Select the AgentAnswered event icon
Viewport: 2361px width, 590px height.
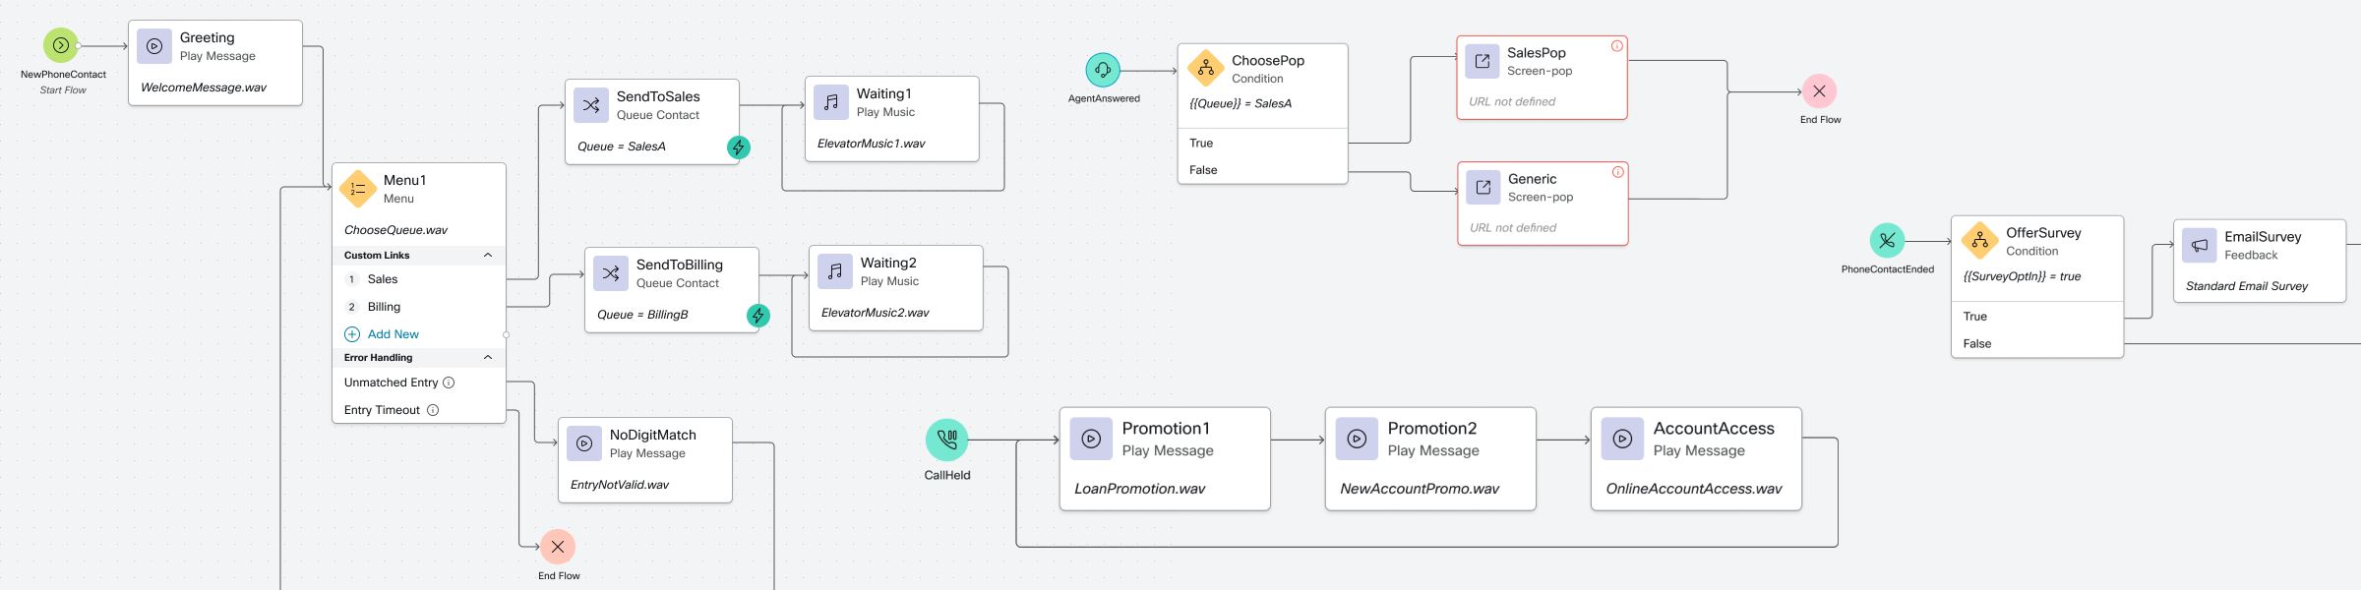(x=1103, y=70)
